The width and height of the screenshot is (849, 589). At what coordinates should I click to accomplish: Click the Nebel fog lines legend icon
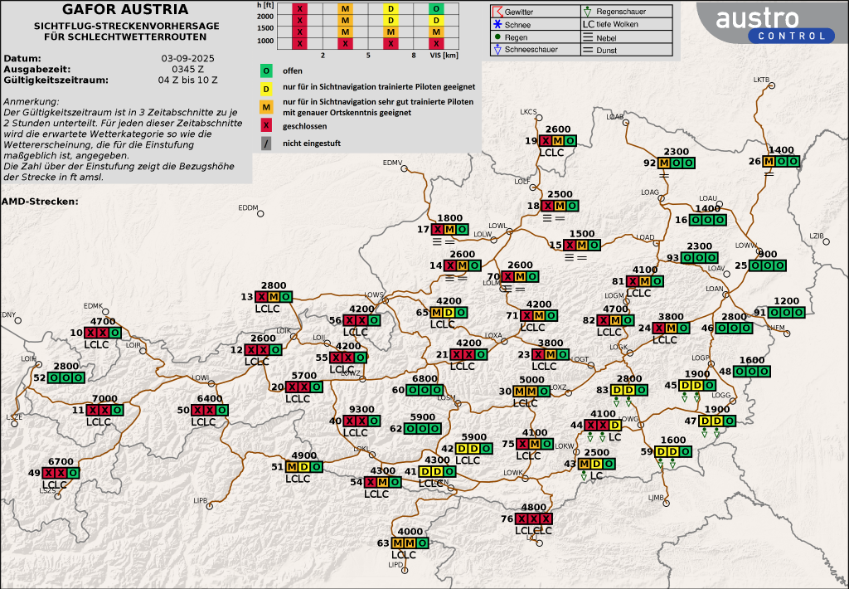[587, 37]
